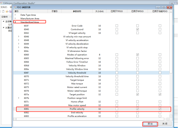Click the 索引 column header

click(31, 11)
